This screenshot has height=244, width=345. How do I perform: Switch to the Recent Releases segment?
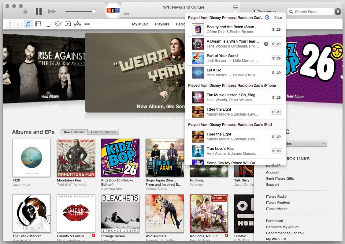pyautogui.click(x=103, y=132)
